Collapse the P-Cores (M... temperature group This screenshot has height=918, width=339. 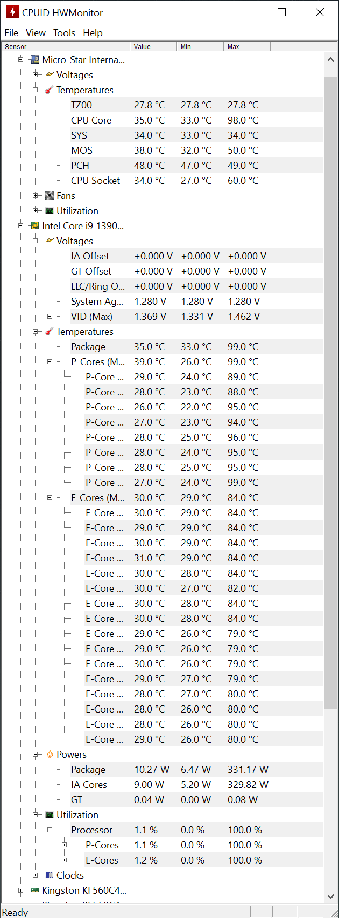pos(50,362)
